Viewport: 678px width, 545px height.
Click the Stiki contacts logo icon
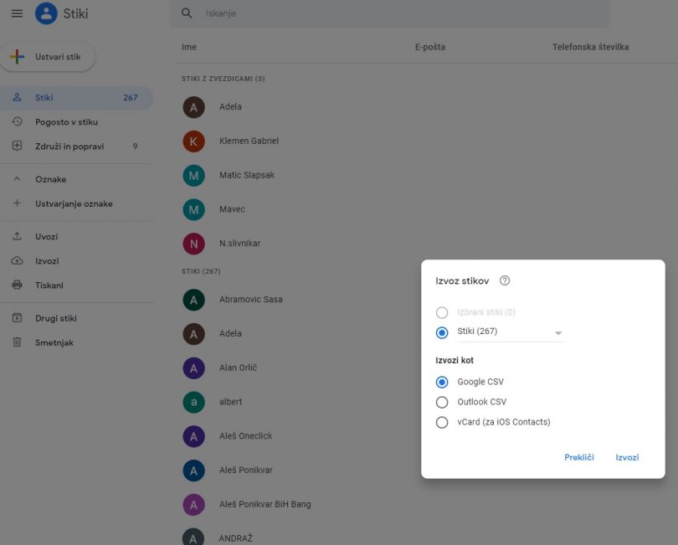[x=46, y=13]
